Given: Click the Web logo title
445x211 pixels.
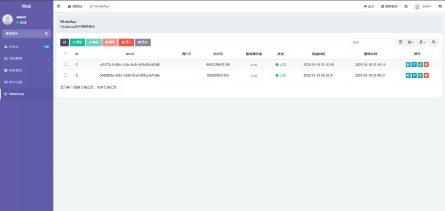Looking at the screenshot, I should (x=27, y=6).
